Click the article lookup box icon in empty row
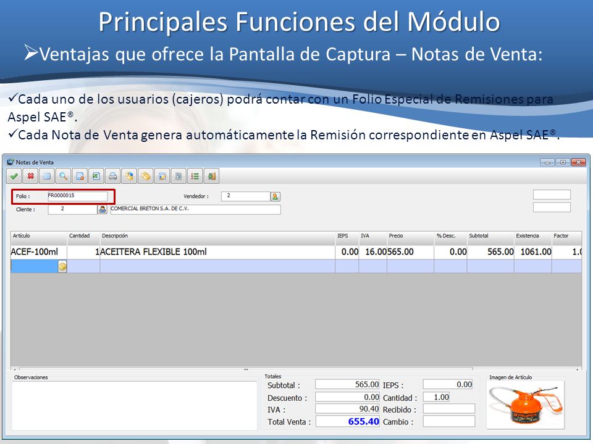 click(x=62, y=266)
